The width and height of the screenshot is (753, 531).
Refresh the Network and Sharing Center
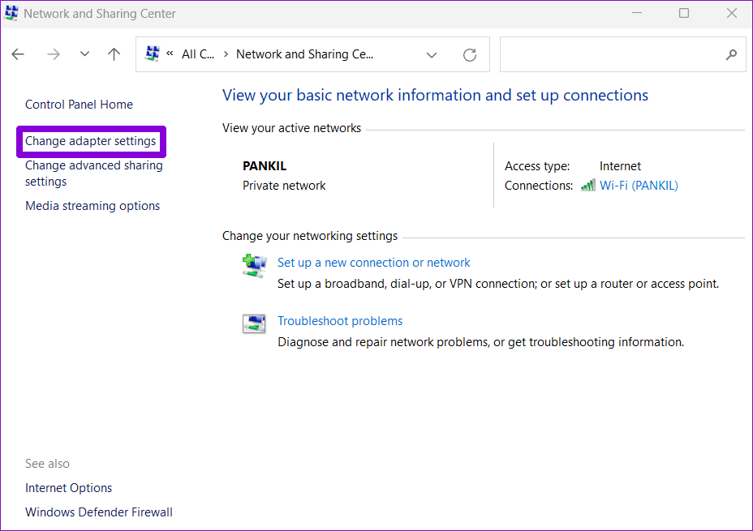469,55
